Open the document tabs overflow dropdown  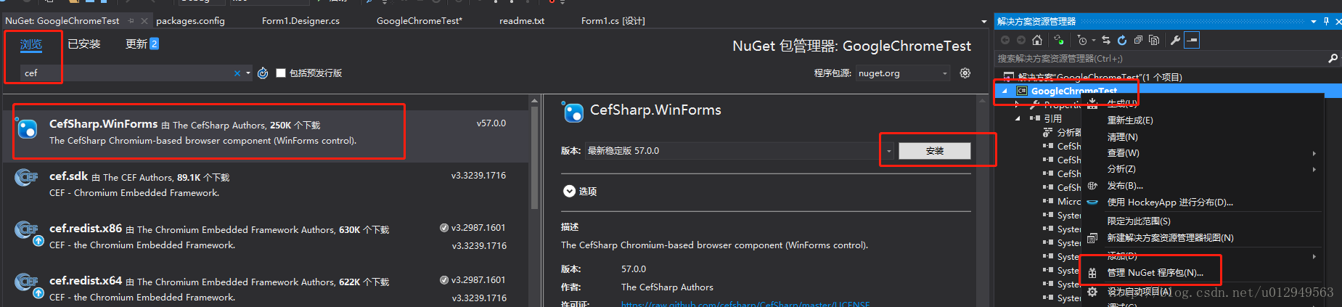click(984, 22)
